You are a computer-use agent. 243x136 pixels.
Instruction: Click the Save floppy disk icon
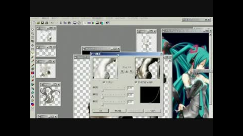[42, 23]
